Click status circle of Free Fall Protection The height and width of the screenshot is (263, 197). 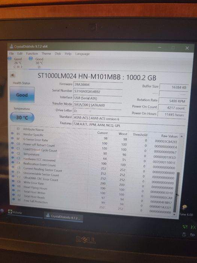click(14, 199)
